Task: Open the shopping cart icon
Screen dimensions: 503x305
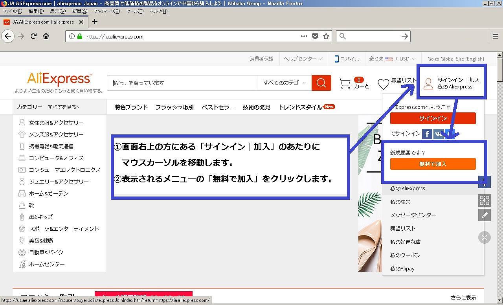Action: coord(345,83)
